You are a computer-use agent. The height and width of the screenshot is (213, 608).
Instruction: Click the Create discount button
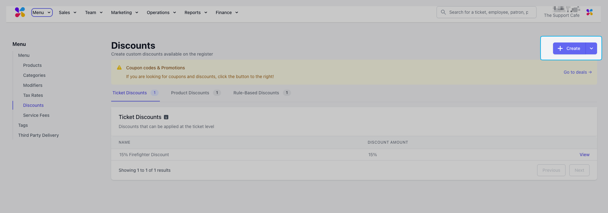pyautogui.click(x=569, y=48)
